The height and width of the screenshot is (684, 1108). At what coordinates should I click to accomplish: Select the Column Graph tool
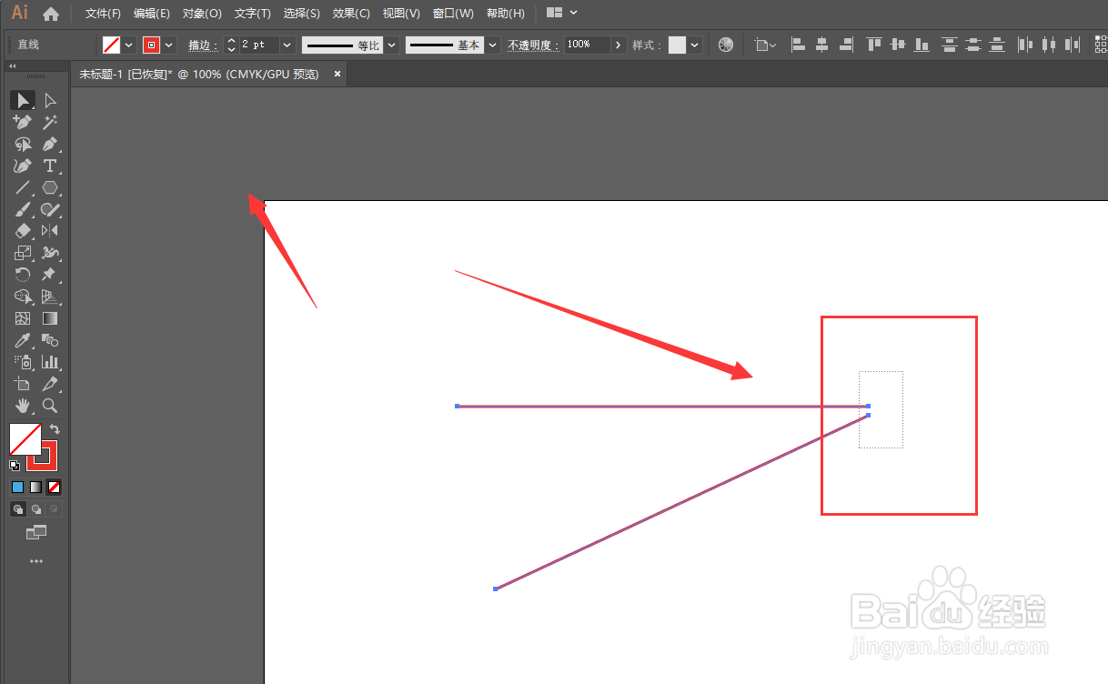click(x=50, y=362)
